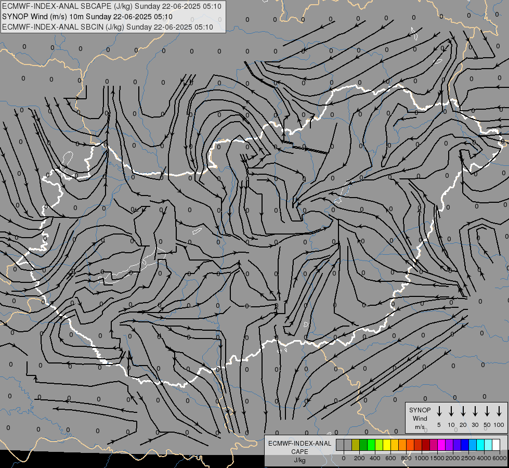
Task: Click the 2000 tick label on CAPE scale
Action: (x=453, y=458)
